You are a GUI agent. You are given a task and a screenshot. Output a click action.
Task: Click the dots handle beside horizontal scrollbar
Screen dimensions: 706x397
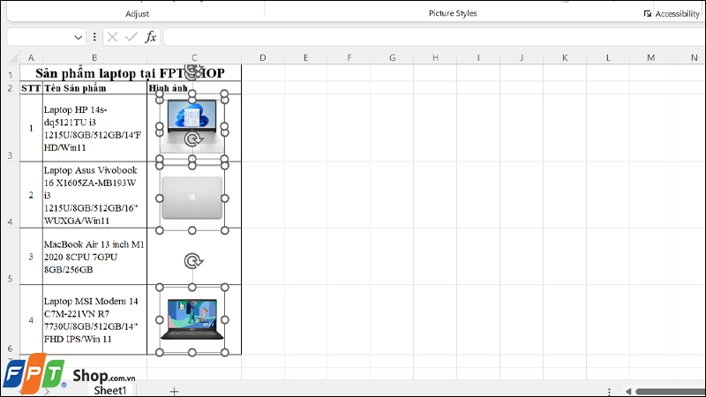pos(609,392)
